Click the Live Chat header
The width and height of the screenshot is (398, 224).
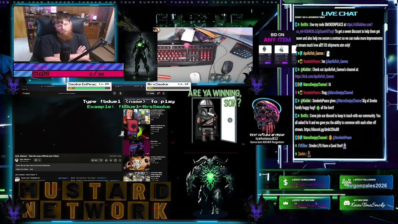[x=339, y=14]
